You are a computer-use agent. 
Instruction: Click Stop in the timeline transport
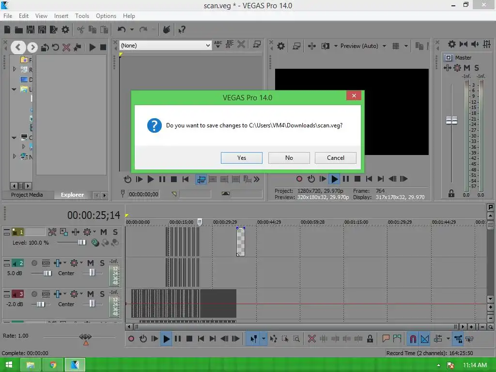189,339
